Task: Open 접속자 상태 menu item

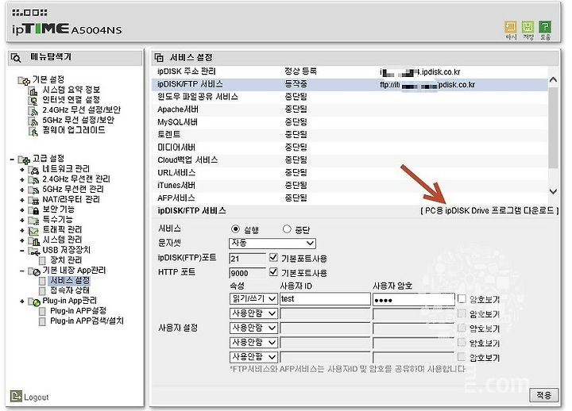Action: (x=69, y=290)
